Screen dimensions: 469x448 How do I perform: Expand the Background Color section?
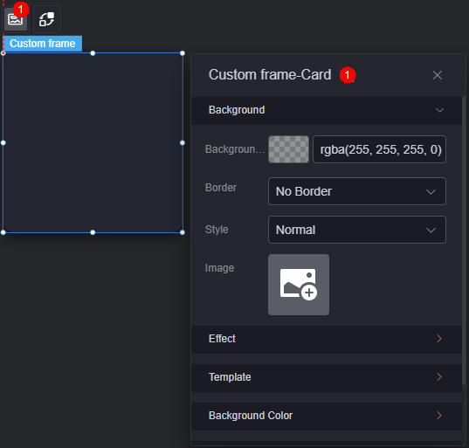point(327,416)
